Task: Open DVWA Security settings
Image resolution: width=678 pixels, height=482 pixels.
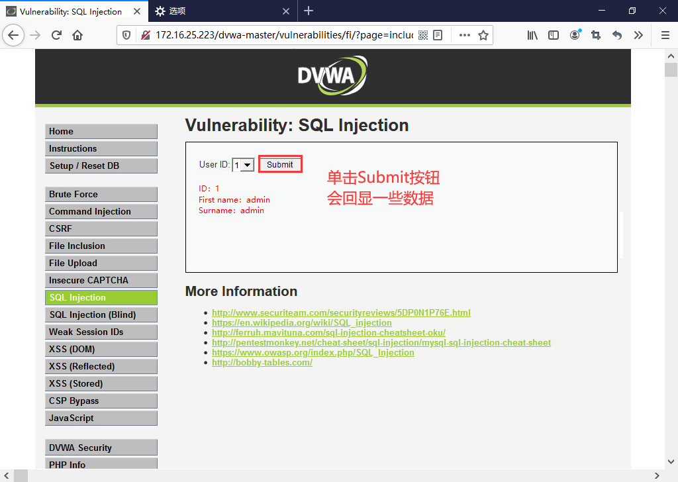Action: click(x=101, y=448)
